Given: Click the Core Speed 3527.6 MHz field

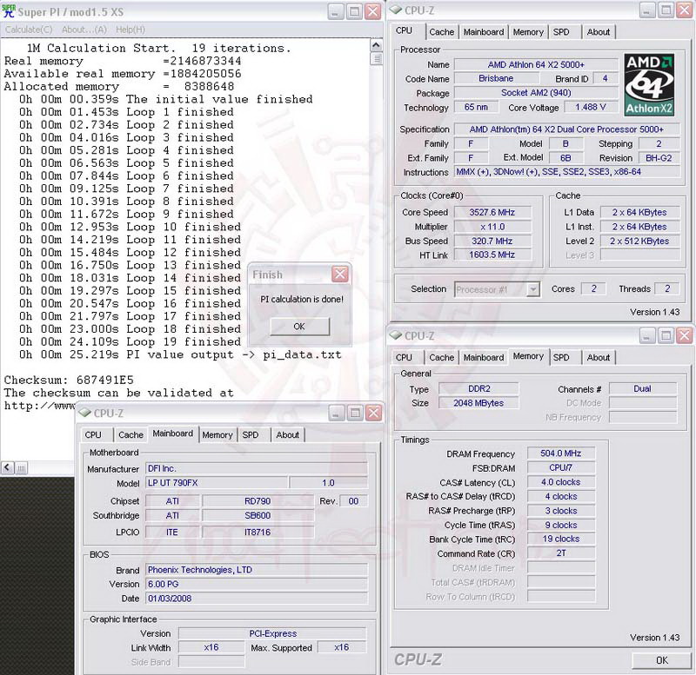Looking at the screenshot, I should coord(492,212).
